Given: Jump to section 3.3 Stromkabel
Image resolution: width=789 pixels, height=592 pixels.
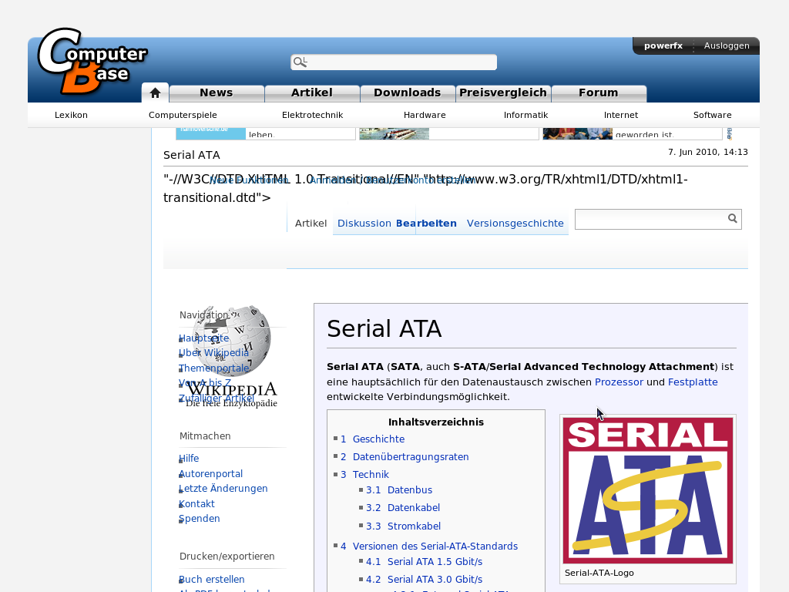Looking at the screenshot, I should tap(404, 526).
